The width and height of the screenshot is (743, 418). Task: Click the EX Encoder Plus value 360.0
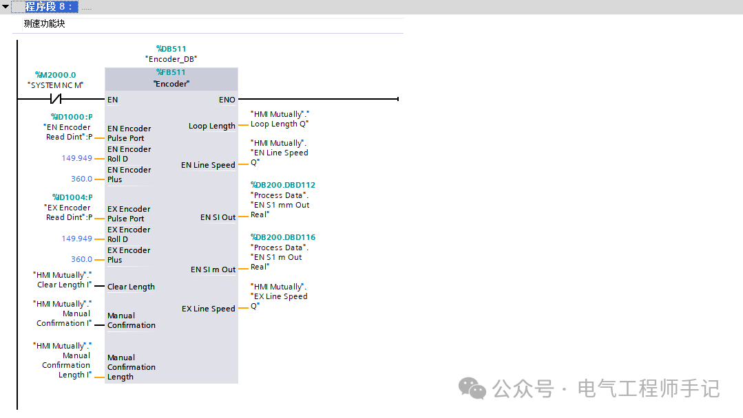81,259
